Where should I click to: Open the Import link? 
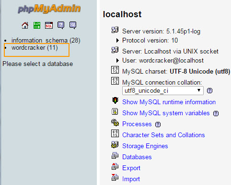pos(131,179)
